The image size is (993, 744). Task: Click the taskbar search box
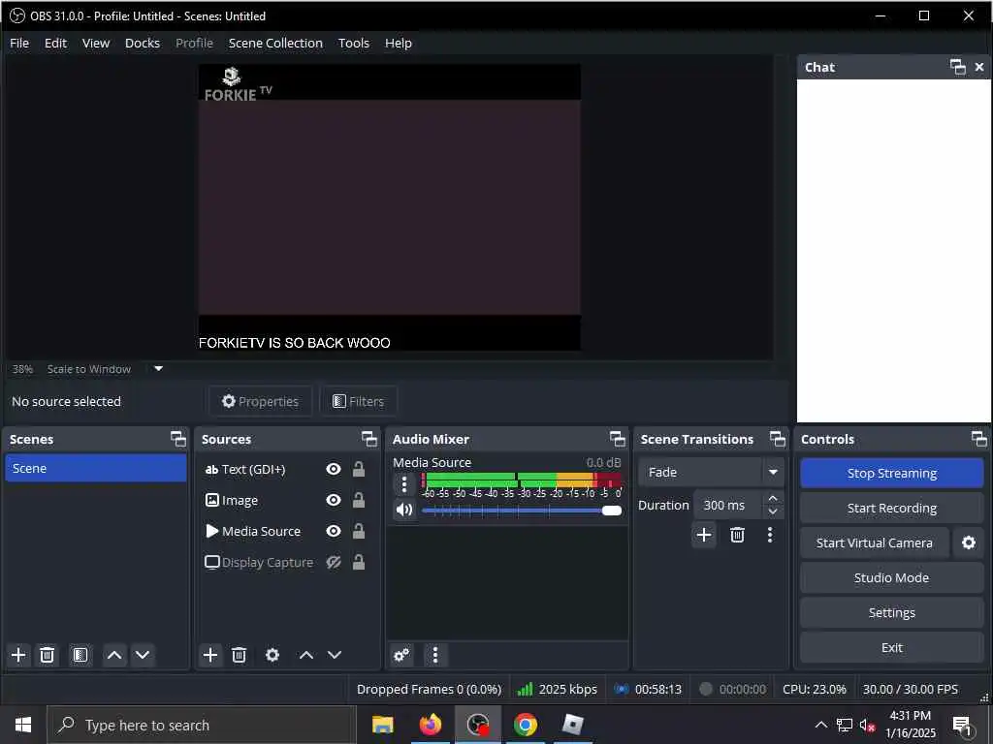point(202,725)
